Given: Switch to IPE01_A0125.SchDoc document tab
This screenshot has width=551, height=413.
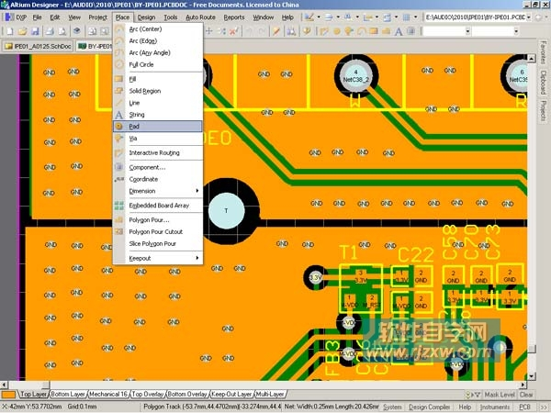Looking at the screenshot, I should [38, 47].
